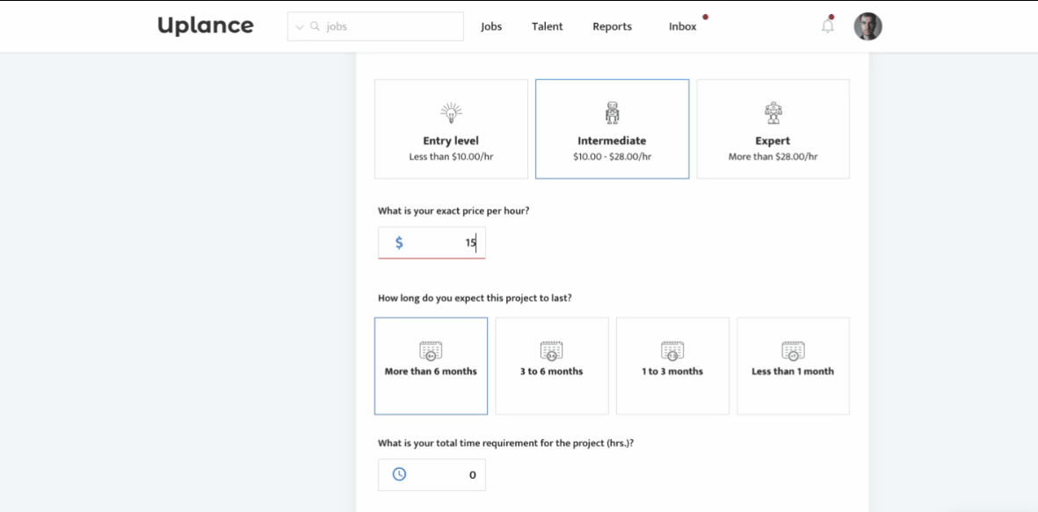Select More than 6 months duration
The image size is (1038, 512).
pyautogui.click(x=431, y=366)
